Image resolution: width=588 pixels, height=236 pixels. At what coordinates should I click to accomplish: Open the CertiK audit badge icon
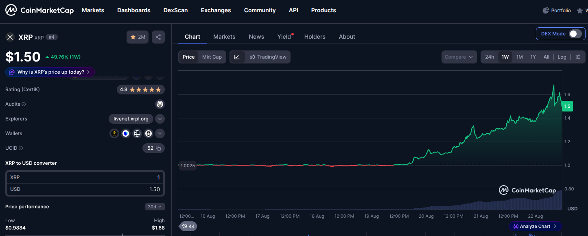point(160,104)
